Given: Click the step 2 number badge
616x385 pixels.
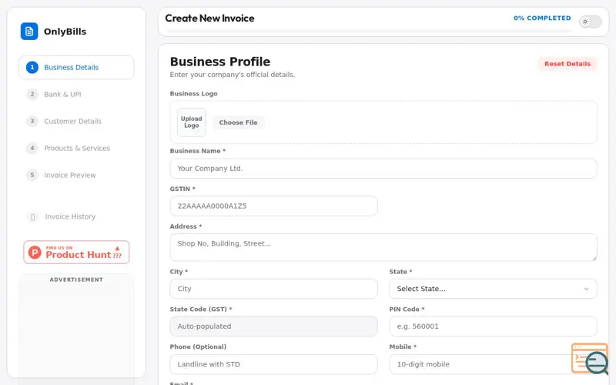Looking at the screenshot, I should 32,94.
